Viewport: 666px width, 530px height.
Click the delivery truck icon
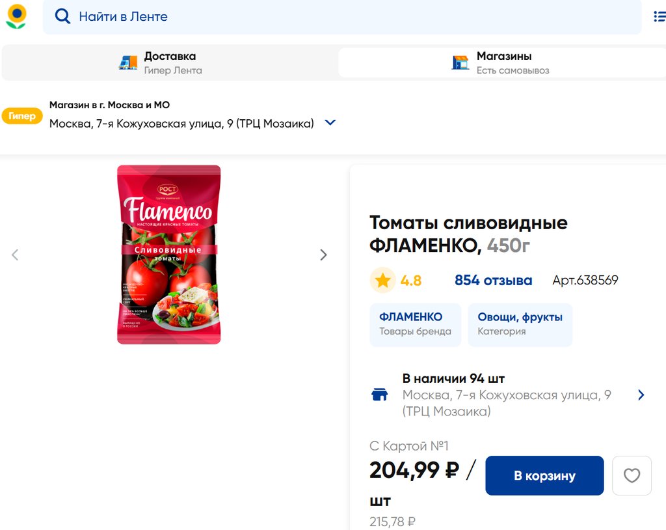click(x=128, y=63)
